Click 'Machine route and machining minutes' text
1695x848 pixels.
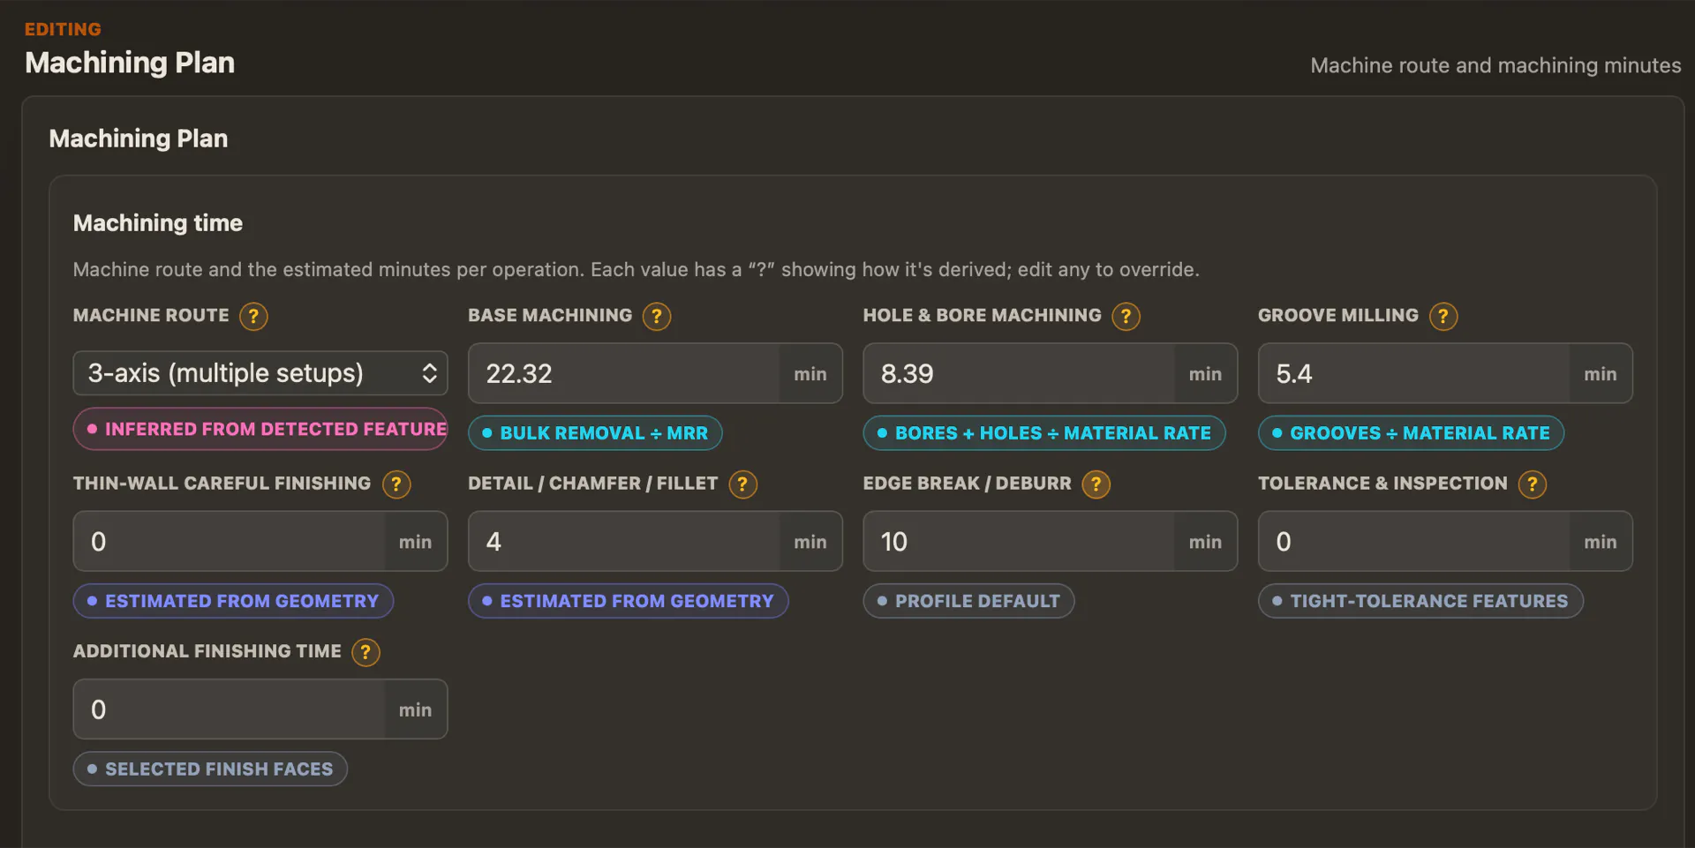(1495, 65)
